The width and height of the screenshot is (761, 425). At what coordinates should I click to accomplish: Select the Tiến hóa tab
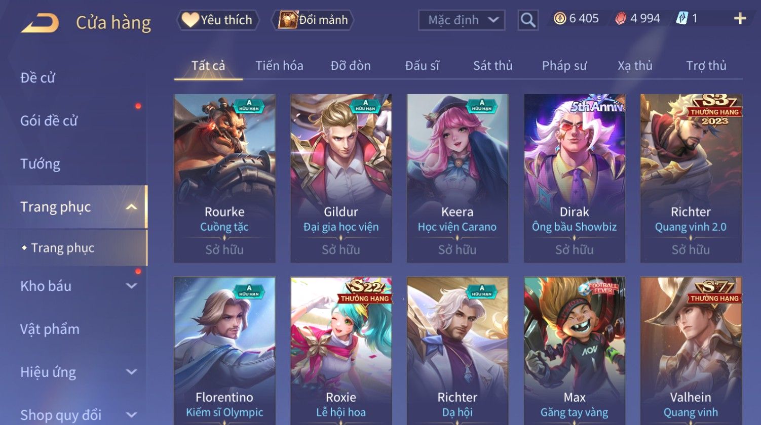279,66
